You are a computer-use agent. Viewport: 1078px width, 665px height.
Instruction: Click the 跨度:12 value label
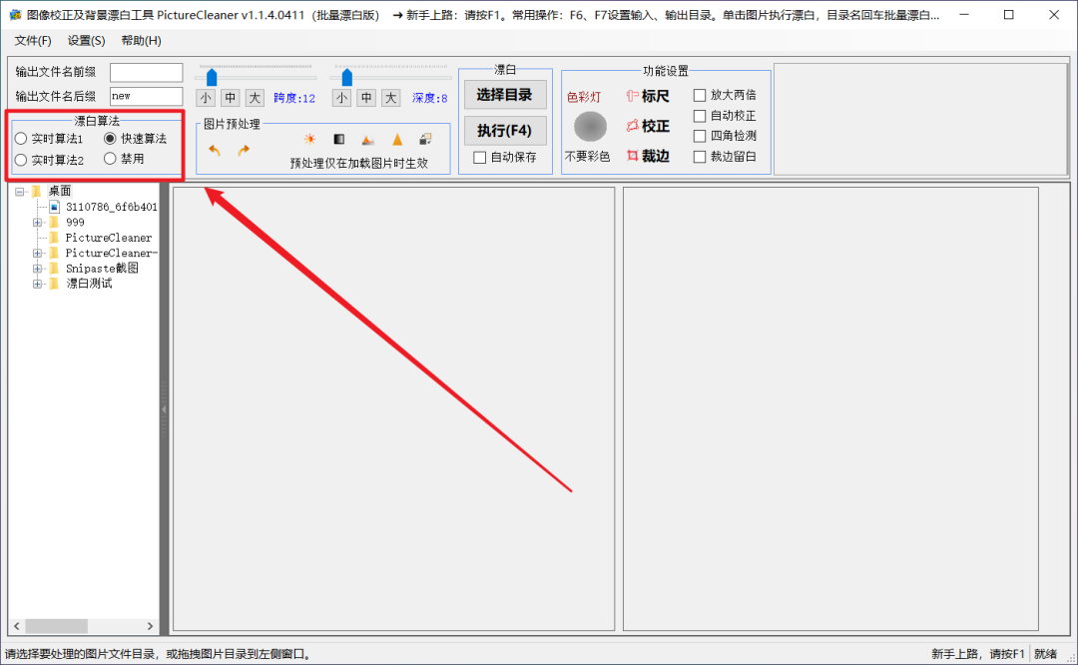pos(294,98)
